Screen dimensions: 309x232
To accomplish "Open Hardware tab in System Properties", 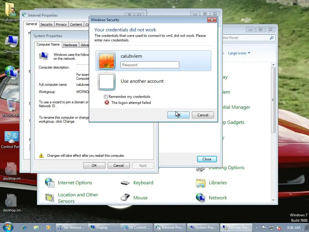I will point(70,45).
